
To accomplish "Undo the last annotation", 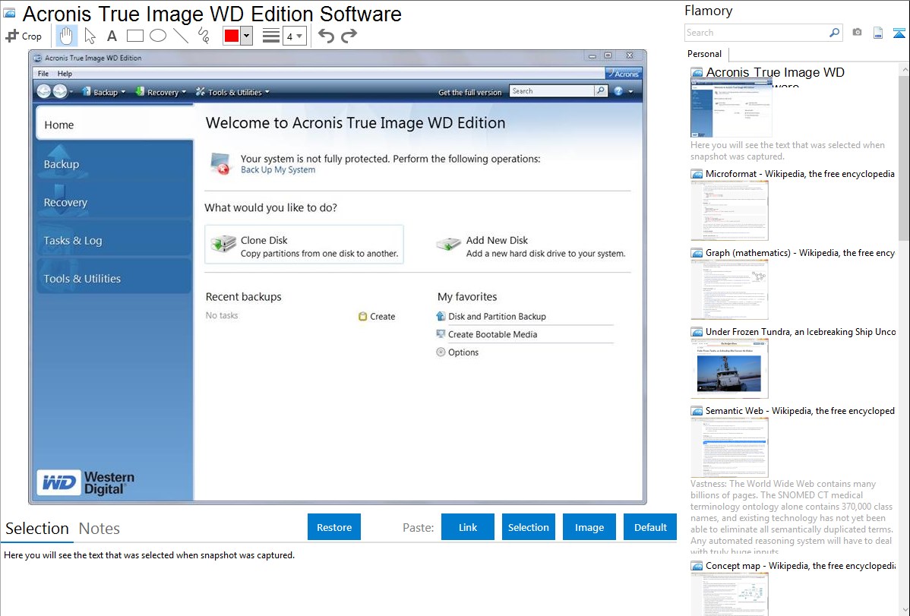I will click(x=326, y=36).
